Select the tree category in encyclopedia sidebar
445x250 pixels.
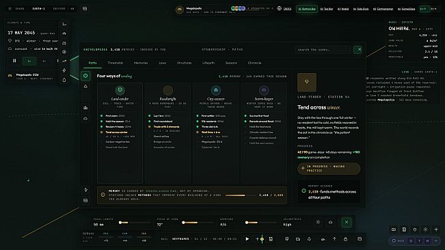pos(85,87)
